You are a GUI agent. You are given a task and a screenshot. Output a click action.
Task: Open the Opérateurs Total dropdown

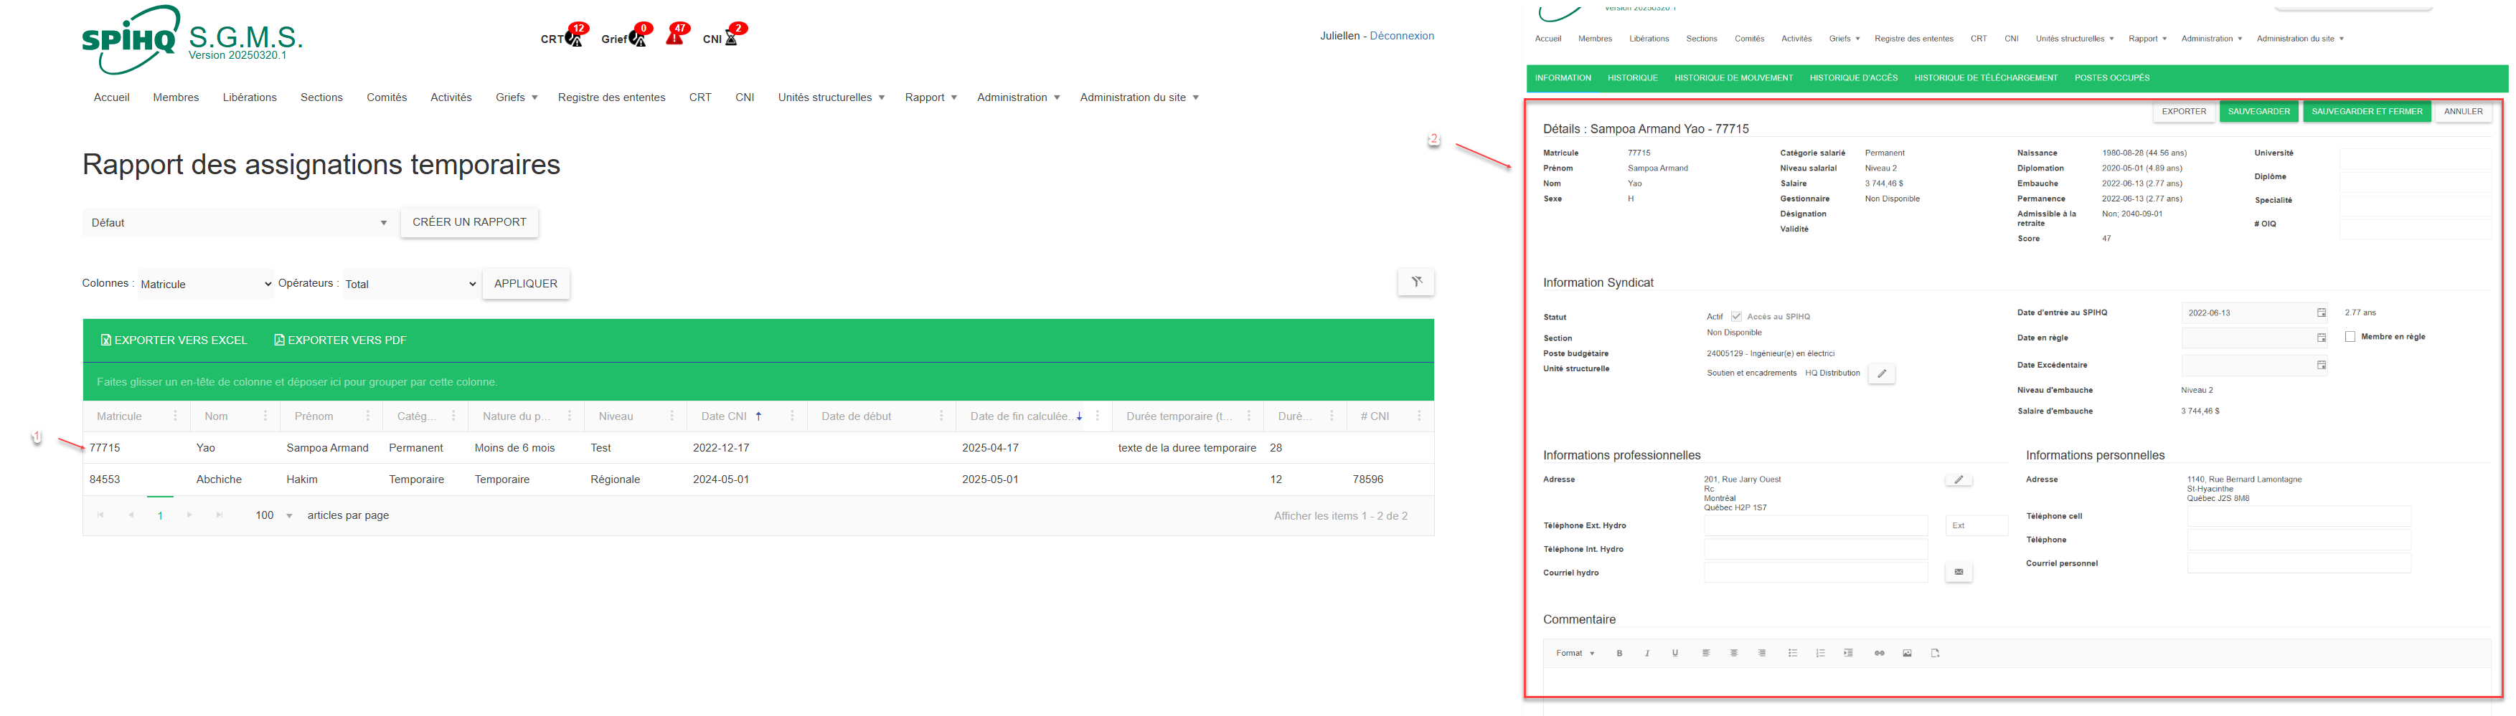point(410,285)
